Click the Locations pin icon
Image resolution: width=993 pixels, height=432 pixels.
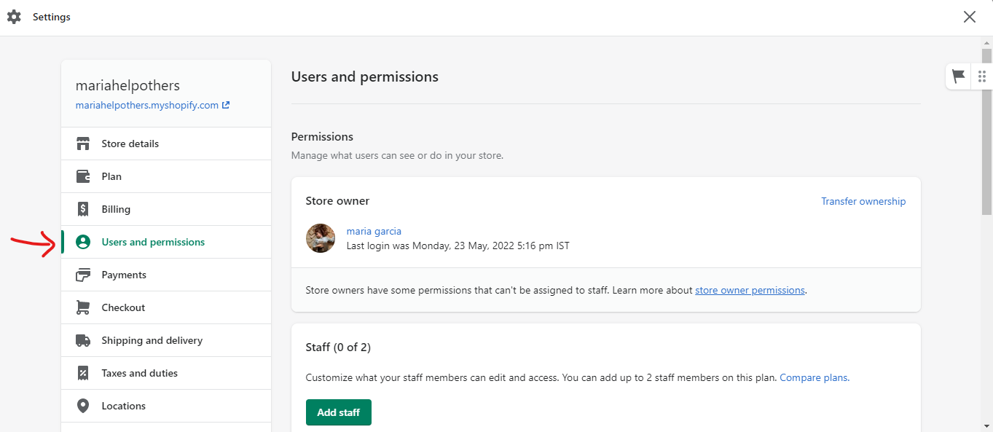(83, 406)
